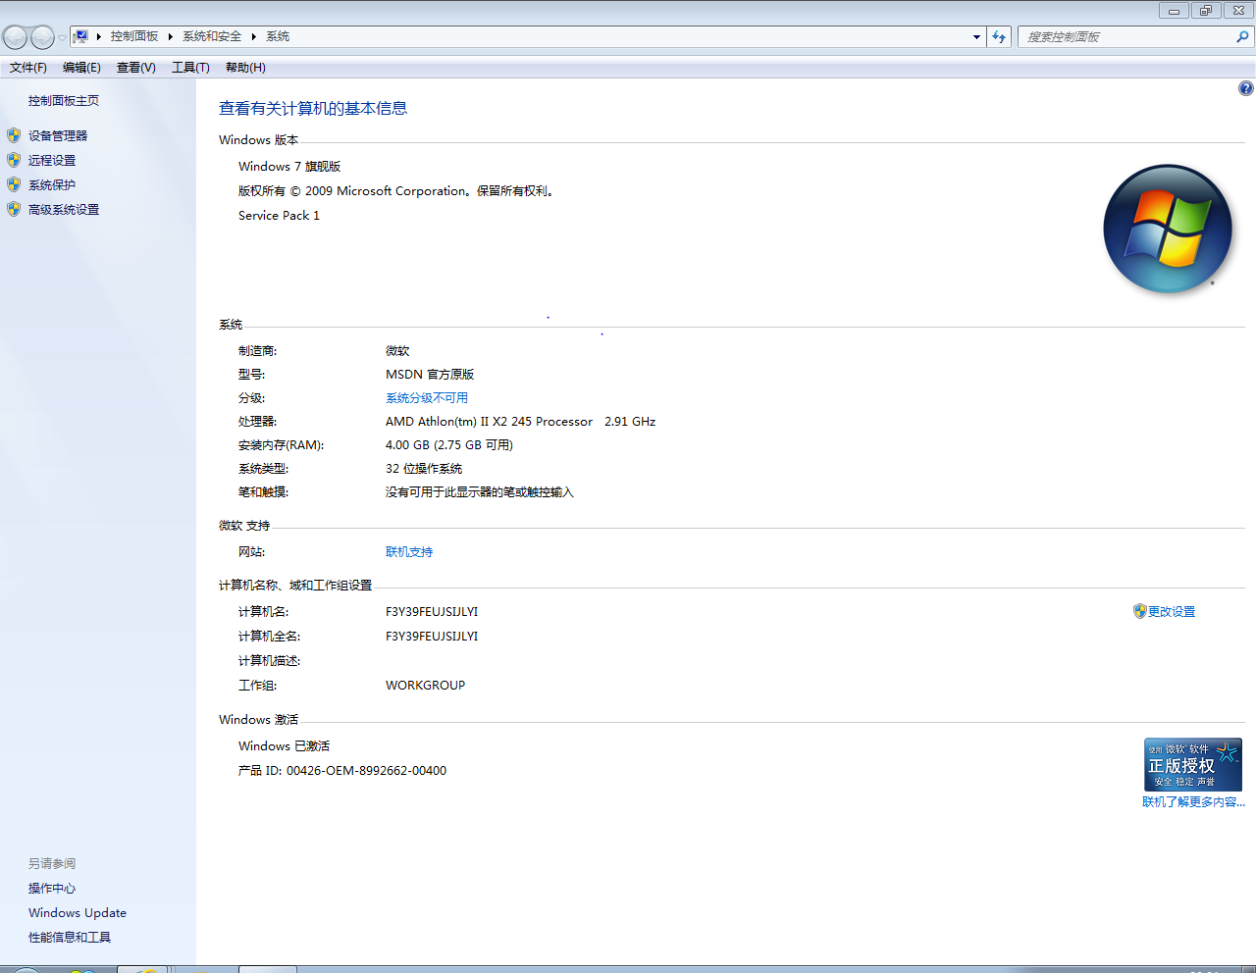Click shield icon next to 更改设置
Image resolution: width=1256 pixels, height=973 pixels.
point(1139,611)
